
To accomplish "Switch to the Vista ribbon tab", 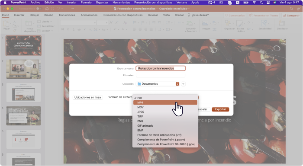I will (x=166, y=15).
